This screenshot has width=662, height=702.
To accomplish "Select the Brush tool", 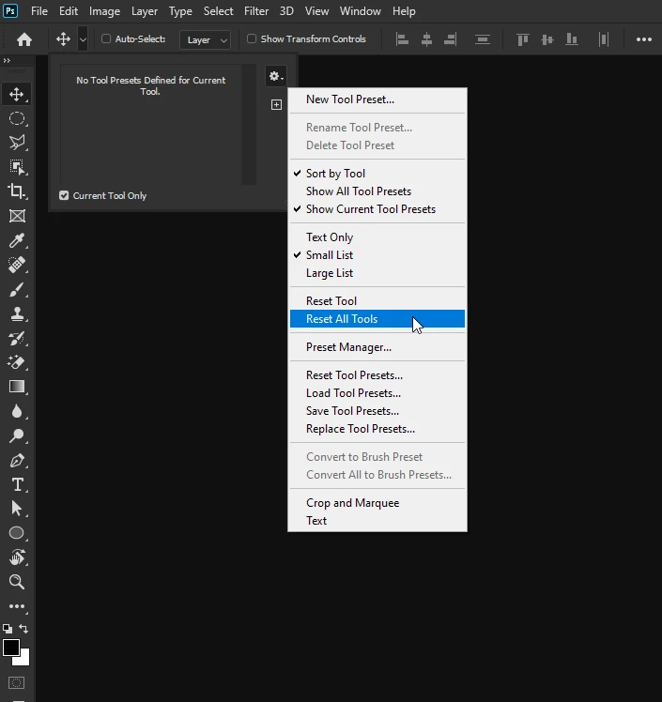I will pos(17,290).
